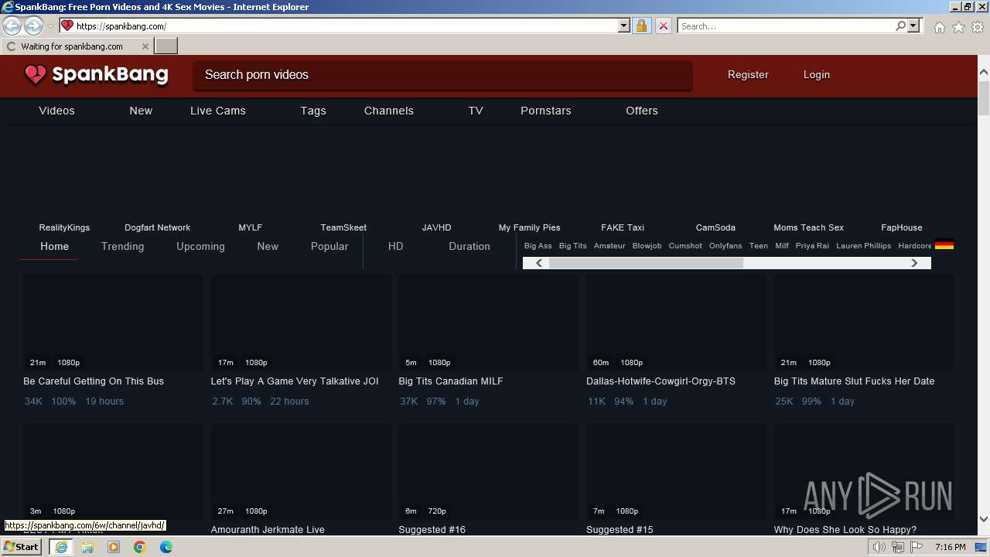This screenshot has height=557, width=990.
Task: Open the Tags menu item
Action: [313, 111]
